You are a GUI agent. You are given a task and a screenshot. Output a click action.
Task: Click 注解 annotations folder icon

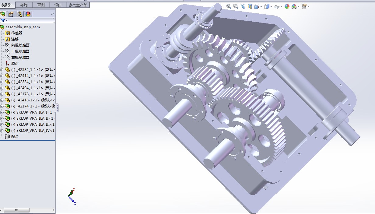[7, 39]
